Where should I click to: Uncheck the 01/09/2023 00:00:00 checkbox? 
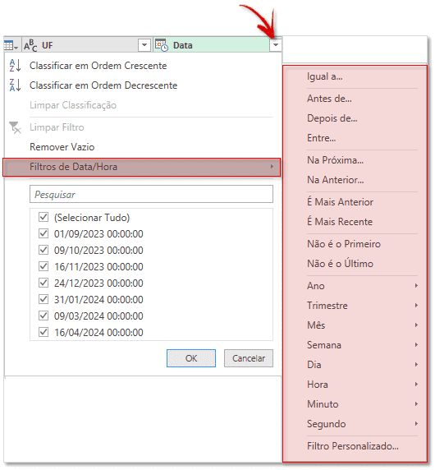click(x=43, y=233)
